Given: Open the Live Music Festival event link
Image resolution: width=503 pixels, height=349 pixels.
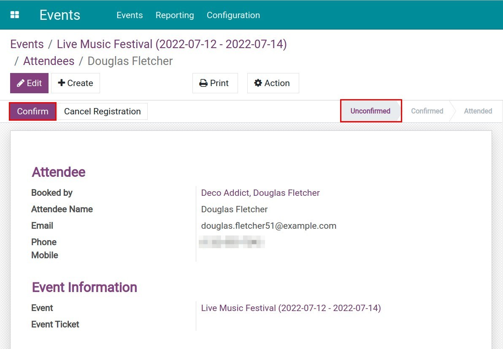Looking at the screenshot, I should tap(291, 308).
